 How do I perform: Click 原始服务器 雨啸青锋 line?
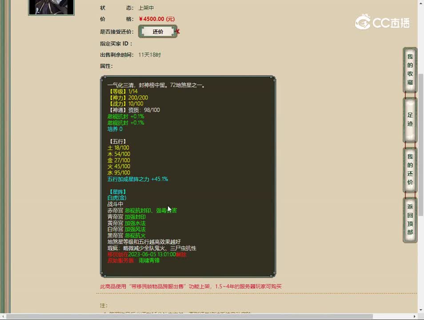[x=134, y=260]
